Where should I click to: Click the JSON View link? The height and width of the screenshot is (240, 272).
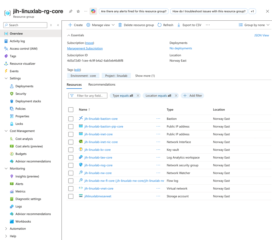pyautogui.click(x=261, y=36)
